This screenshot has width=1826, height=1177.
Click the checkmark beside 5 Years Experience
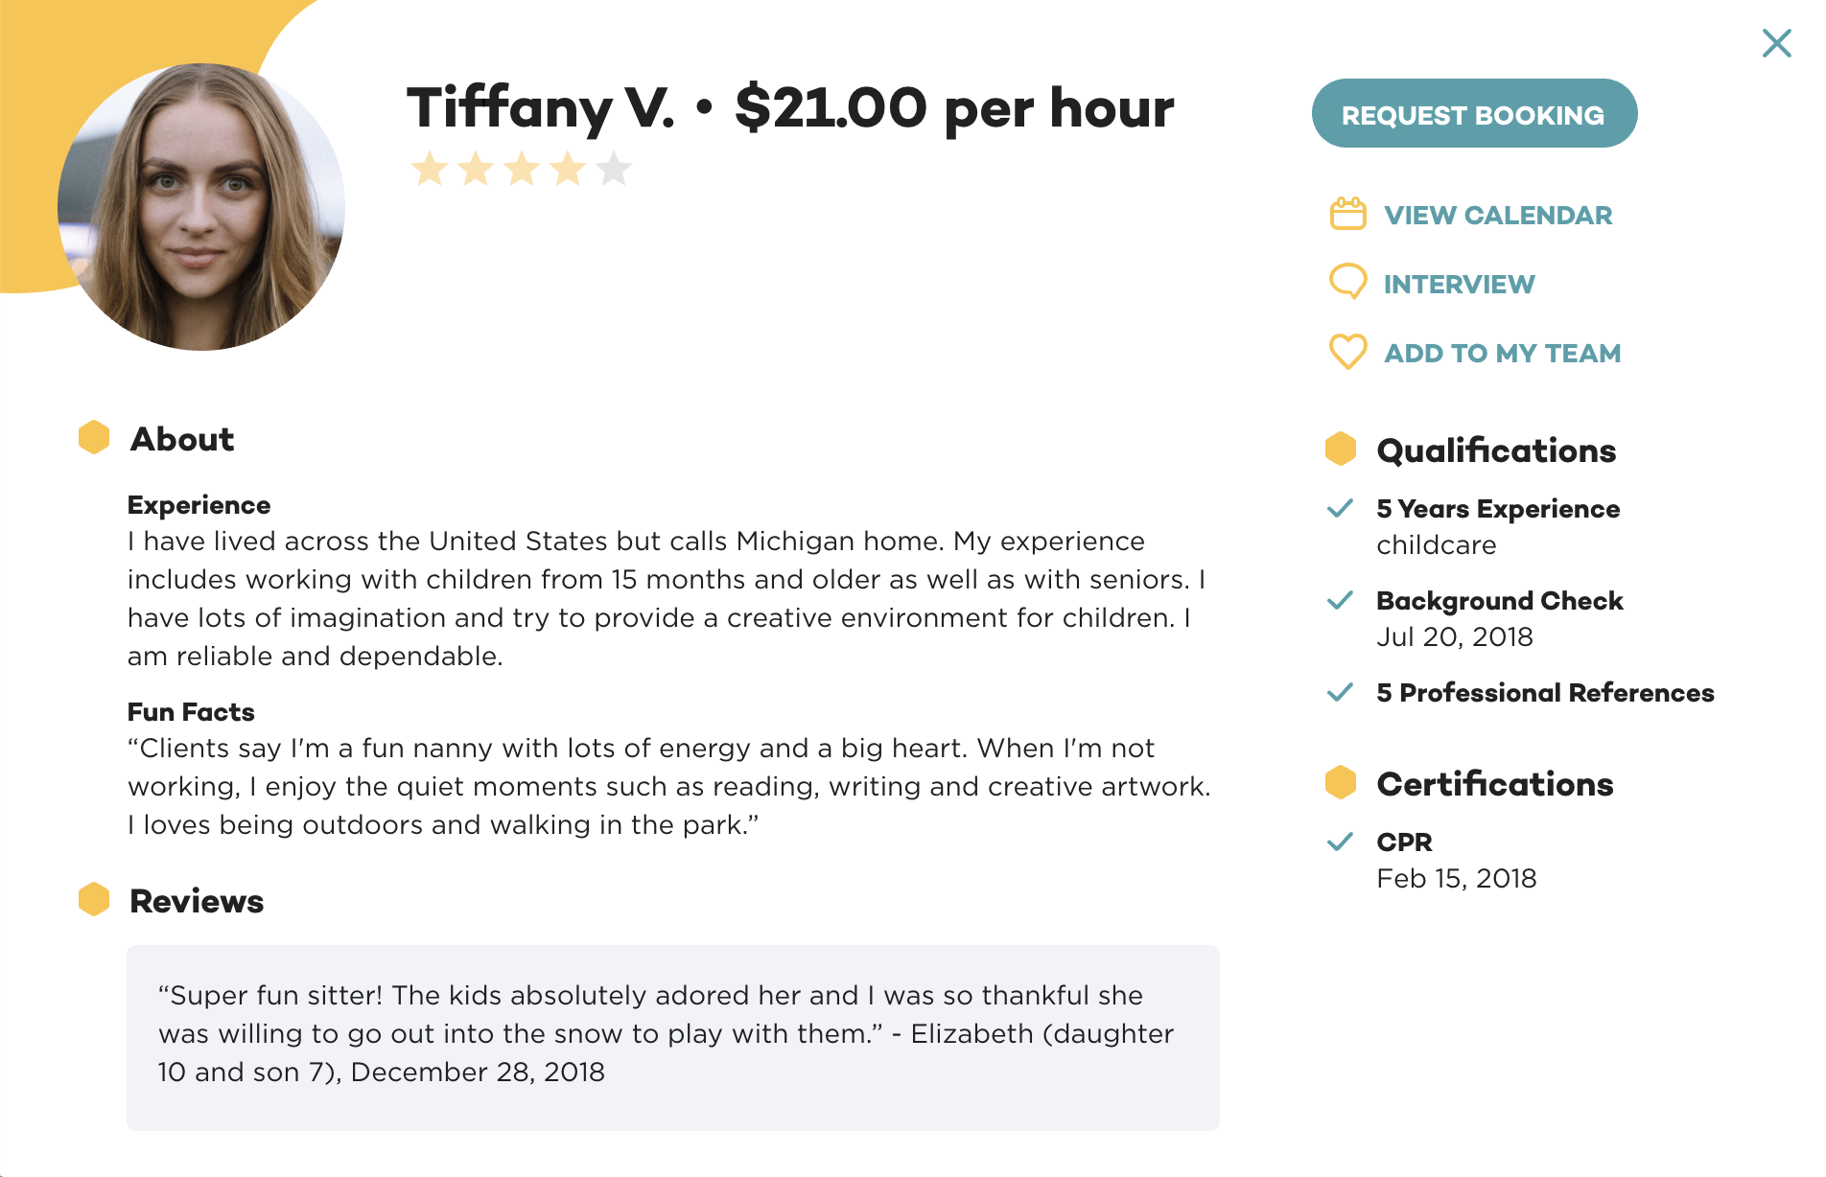coord(1340,508)
